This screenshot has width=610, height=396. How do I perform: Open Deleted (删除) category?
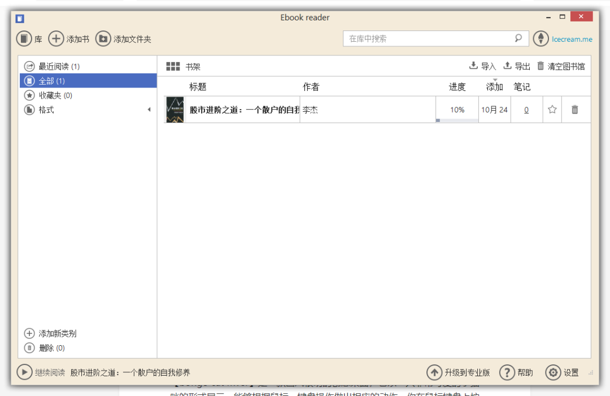pyautogui.click(x=45, y=348)
